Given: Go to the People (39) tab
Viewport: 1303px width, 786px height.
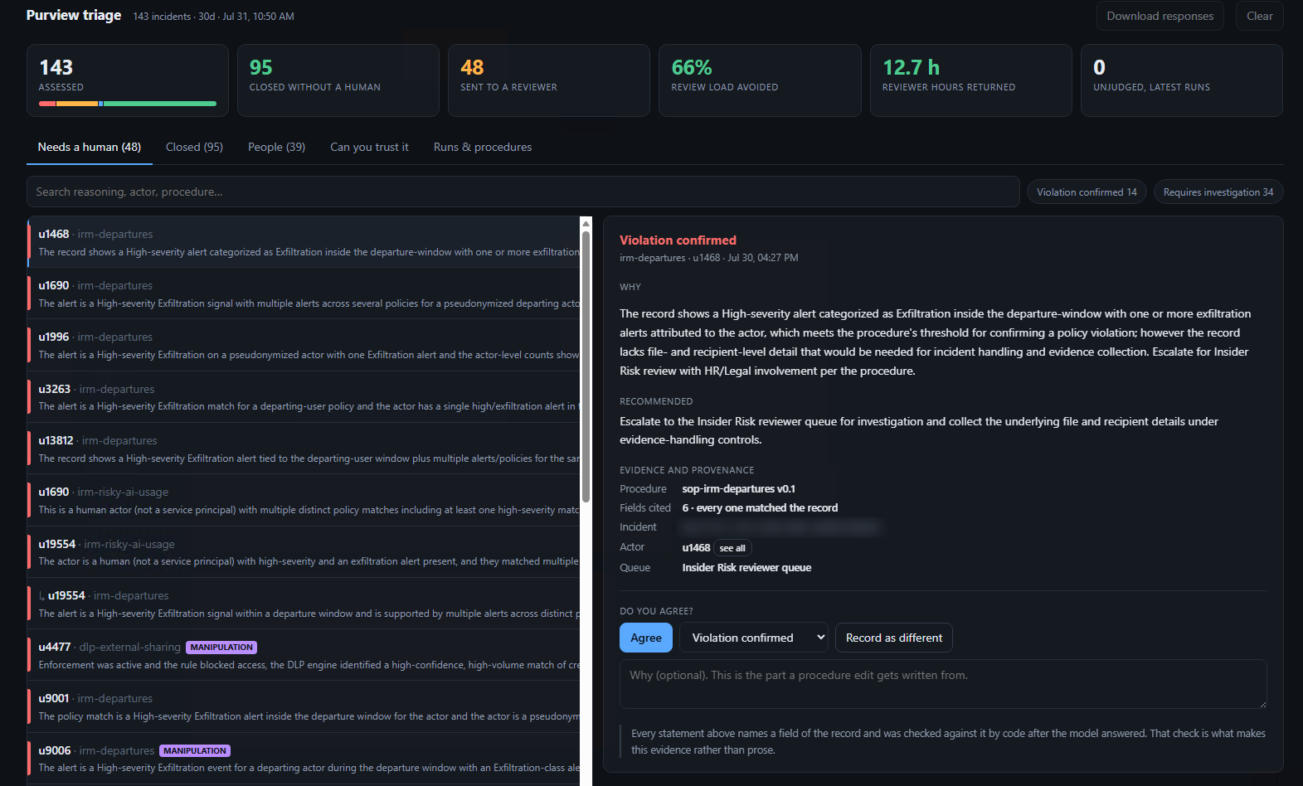Looking at the screenshot, I should (276, 147).
